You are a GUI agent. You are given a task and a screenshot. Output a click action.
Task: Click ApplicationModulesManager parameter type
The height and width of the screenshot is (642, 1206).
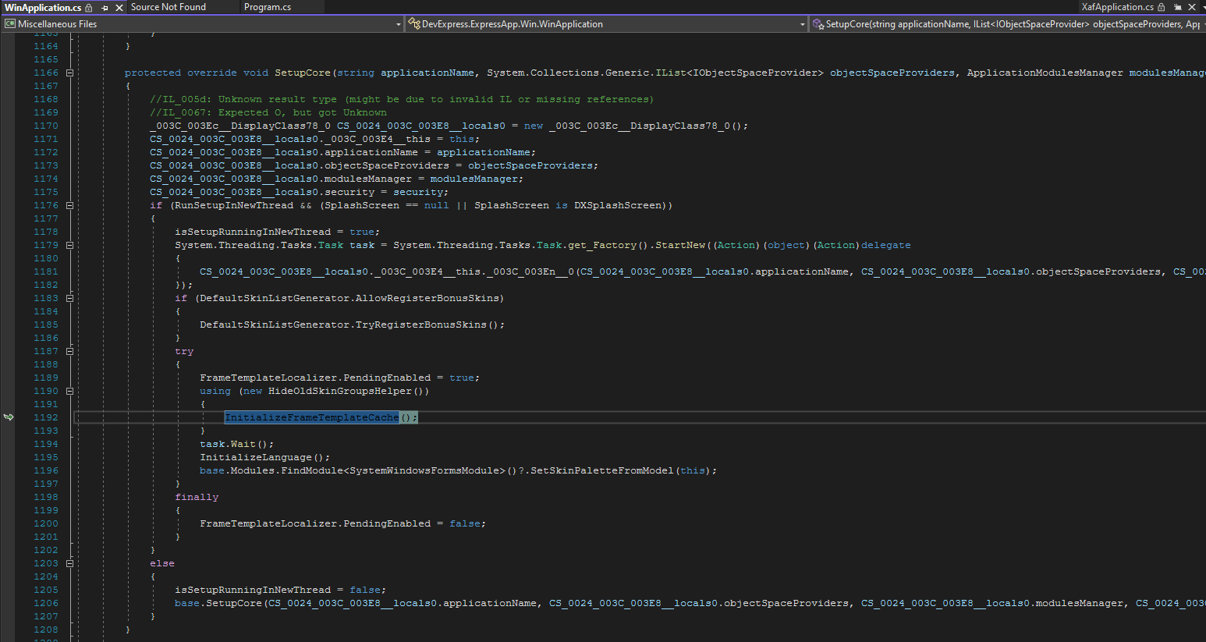tap(1045, 73)
